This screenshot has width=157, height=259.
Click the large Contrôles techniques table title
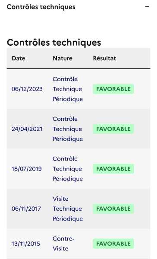(x=54, y=42)
